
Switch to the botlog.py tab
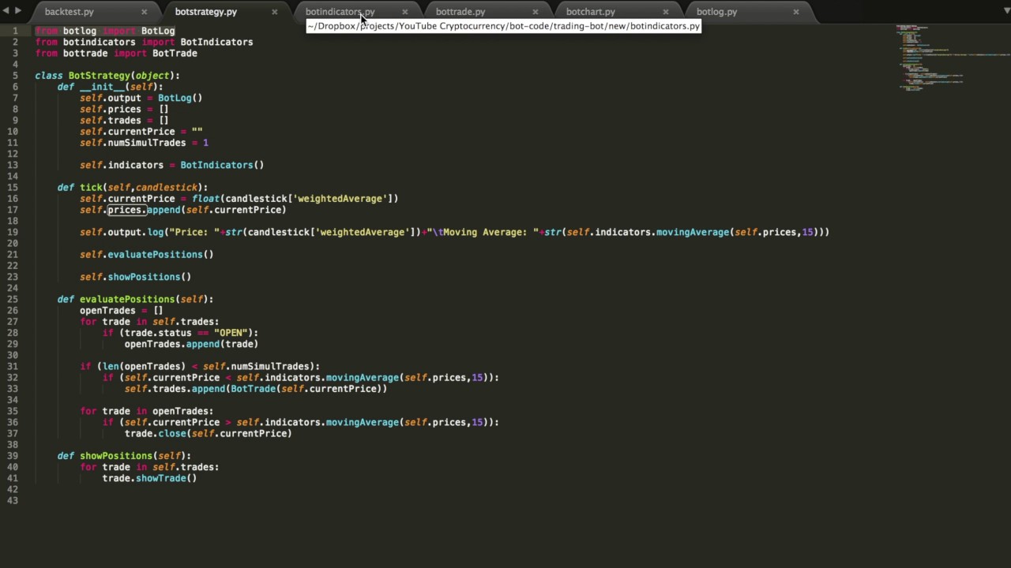coord(716,12)
